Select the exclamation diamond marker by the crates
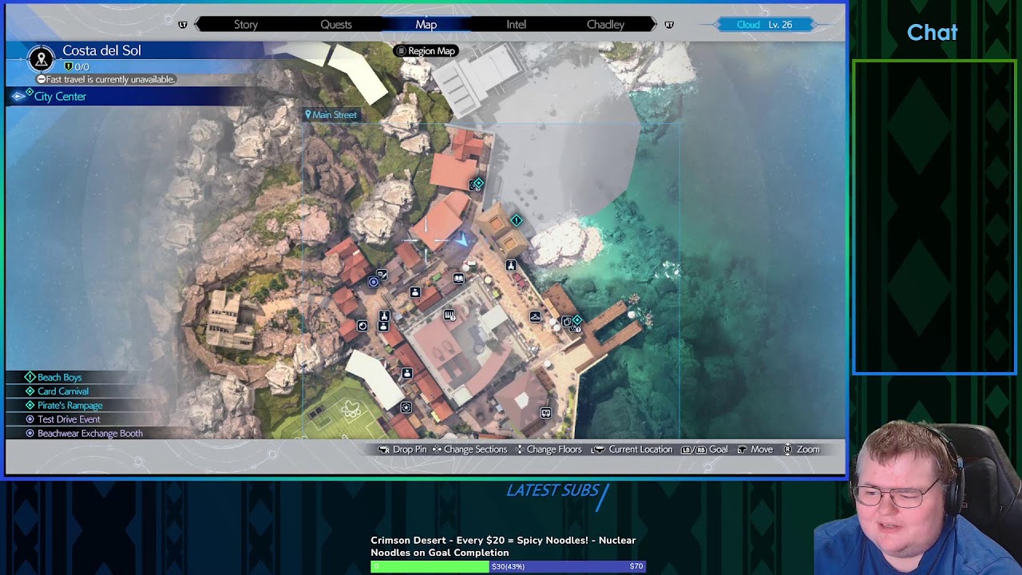 (x=517, y=220)
